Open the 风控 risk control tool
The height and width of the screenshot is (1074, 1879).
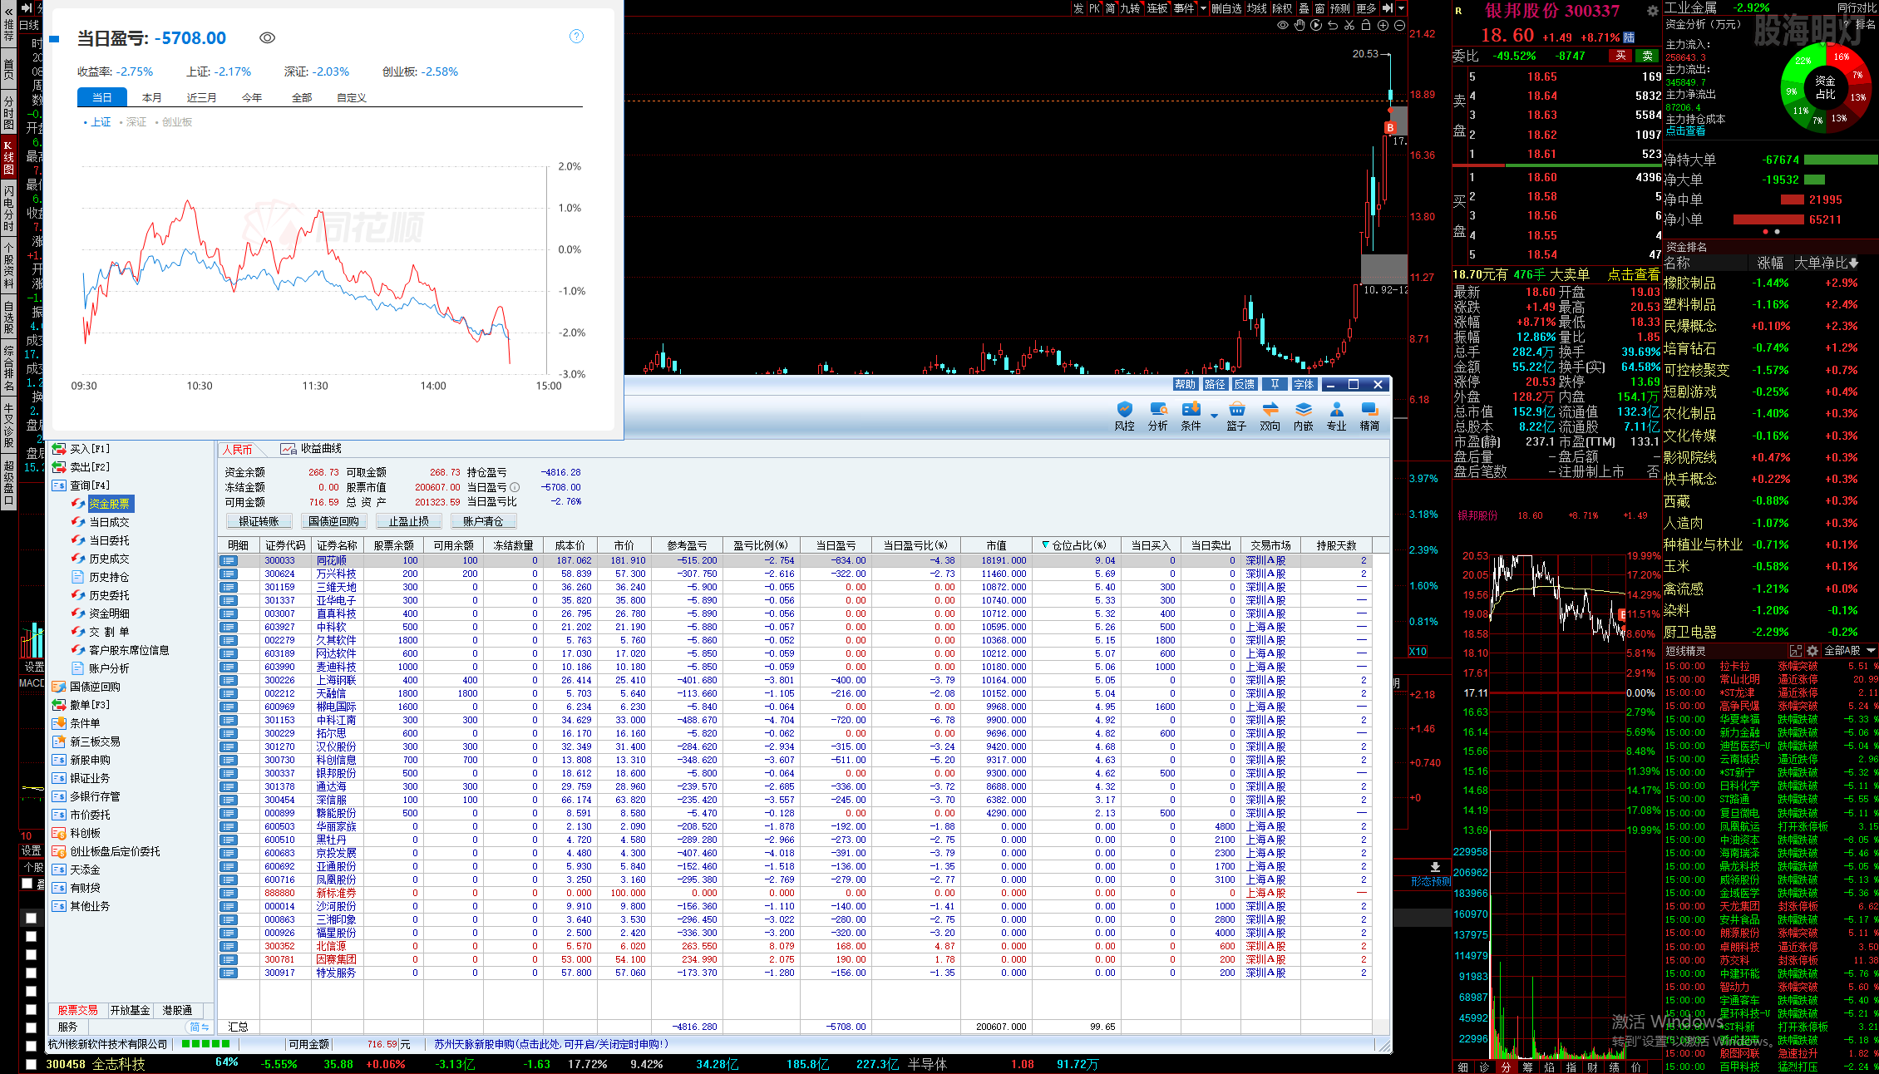coord(1124,416)
